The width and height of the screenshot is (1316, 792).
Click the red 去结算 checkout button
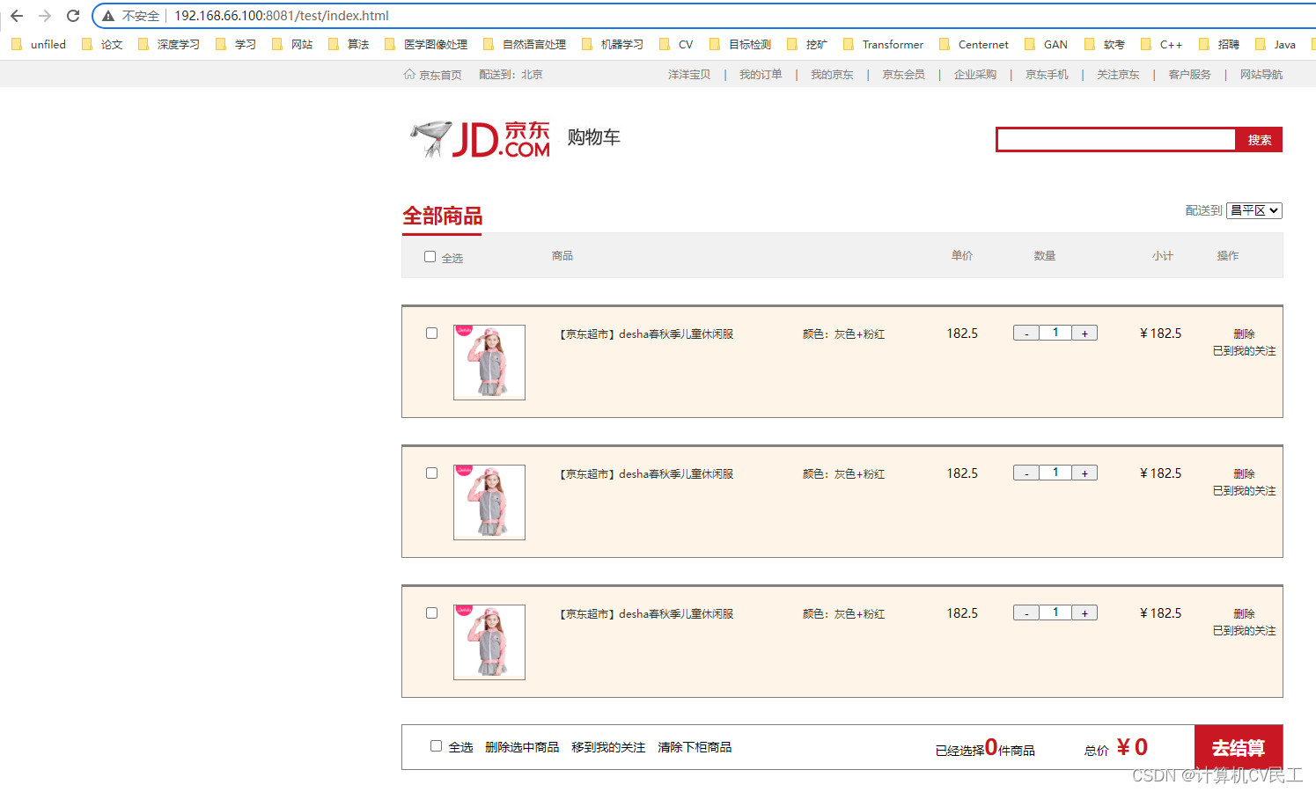[1239, 747]
